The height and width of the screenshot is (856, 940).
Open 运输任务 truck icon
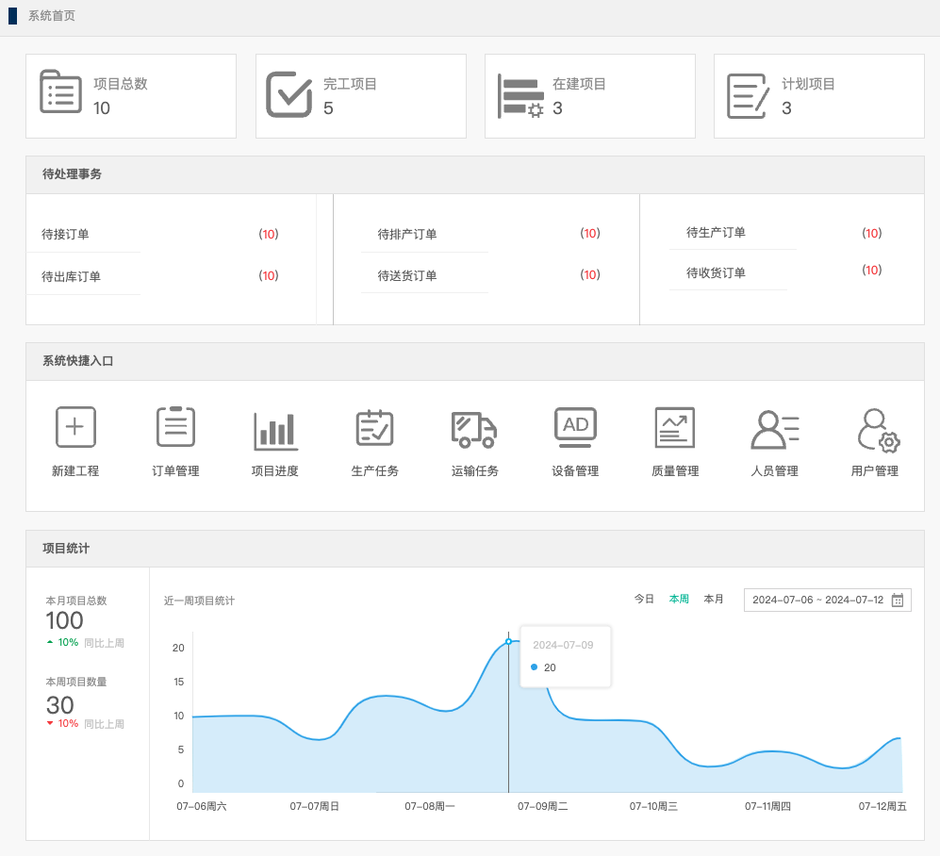coord(474,429)
